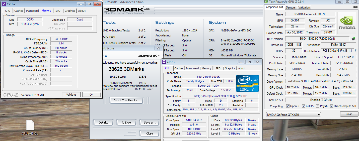Viewport: 359px width, 141px height.
Task: Click Bandwidth 214.7 GB/s value
Action: pos(343,75)
